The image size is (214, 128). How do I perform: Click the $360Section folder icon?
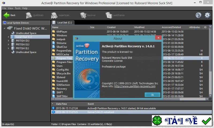click(54, 85)
